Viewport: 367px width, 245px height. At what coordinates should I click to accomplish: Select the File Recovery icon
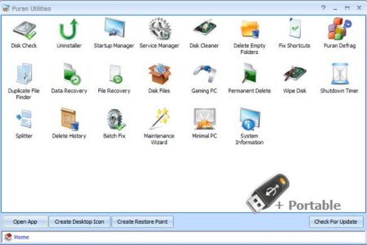click(116, 74)
